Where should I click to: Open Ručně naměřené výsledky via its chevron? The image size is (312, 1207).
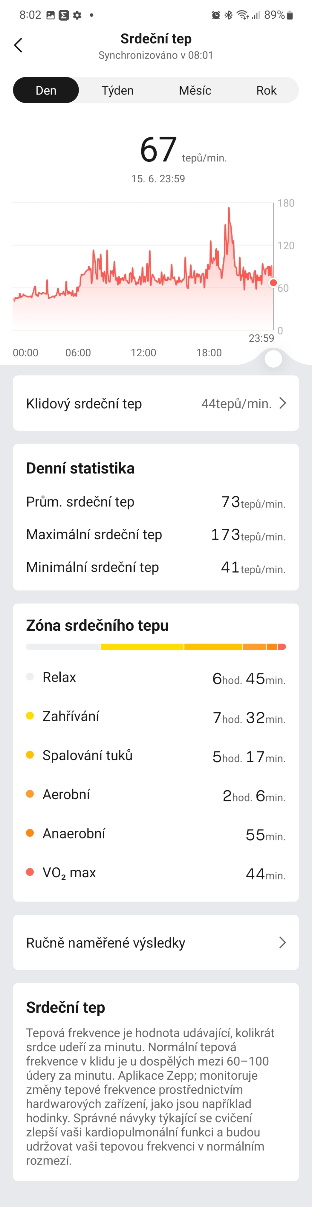pyautogui.click(x=282, y=942)
